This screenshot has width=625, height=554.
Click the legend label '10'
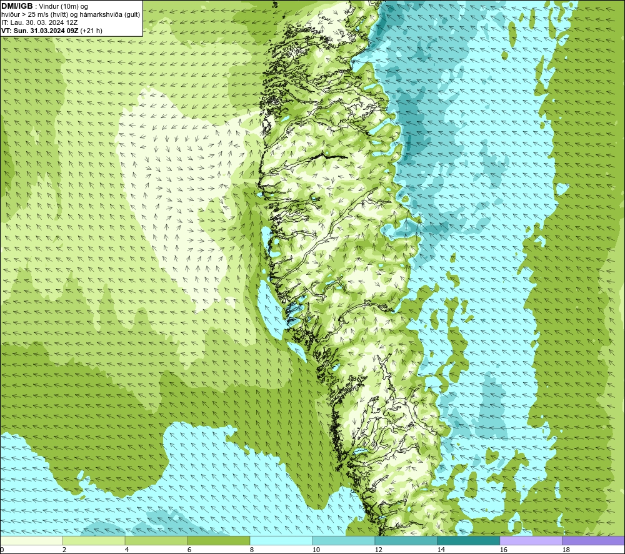[x=316, y=550]
